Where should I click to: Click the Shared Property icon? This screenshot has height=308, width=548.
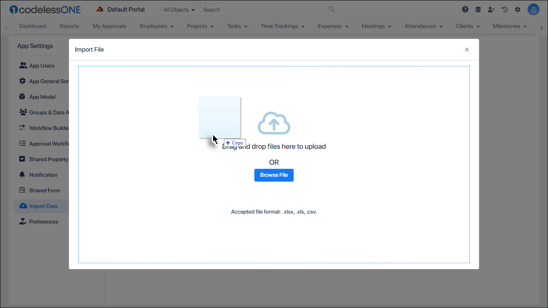pos(22,159)
